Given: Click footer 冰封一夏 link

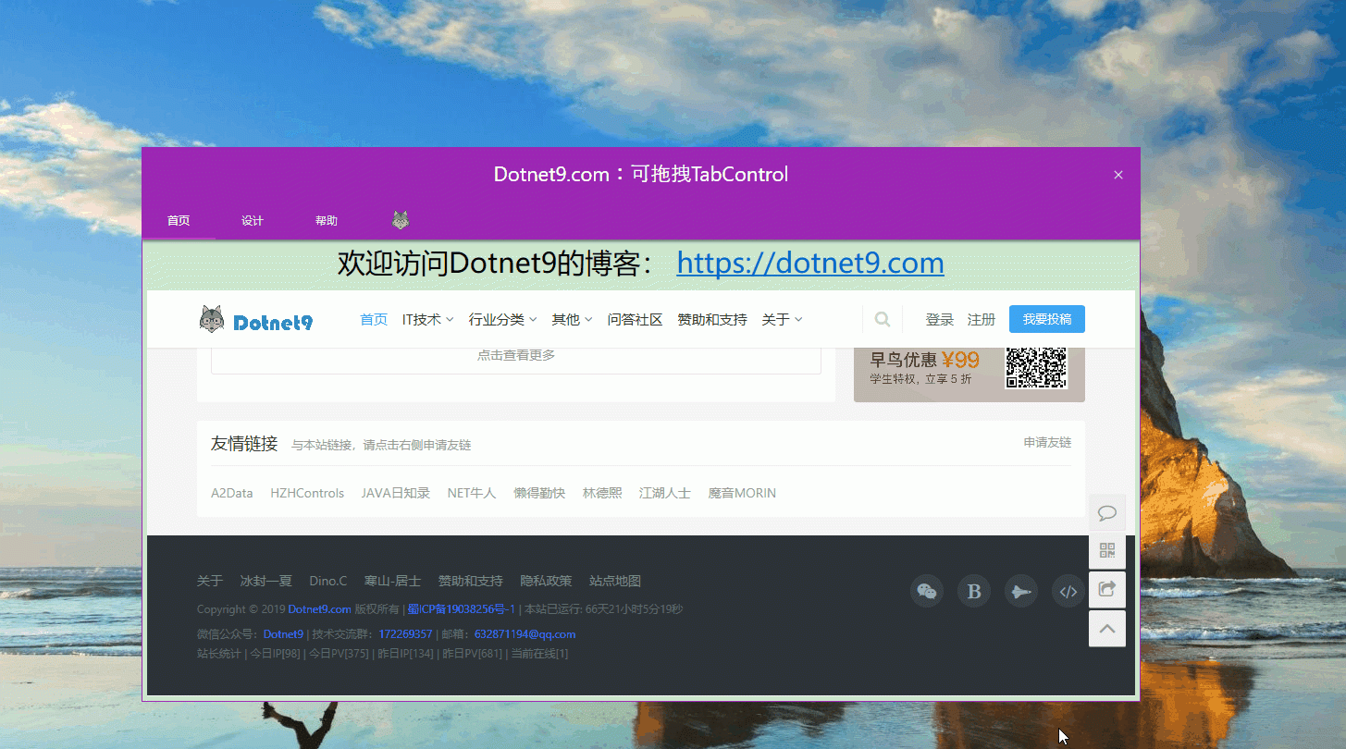Looking at the screenshot, I should click(266, 581).
